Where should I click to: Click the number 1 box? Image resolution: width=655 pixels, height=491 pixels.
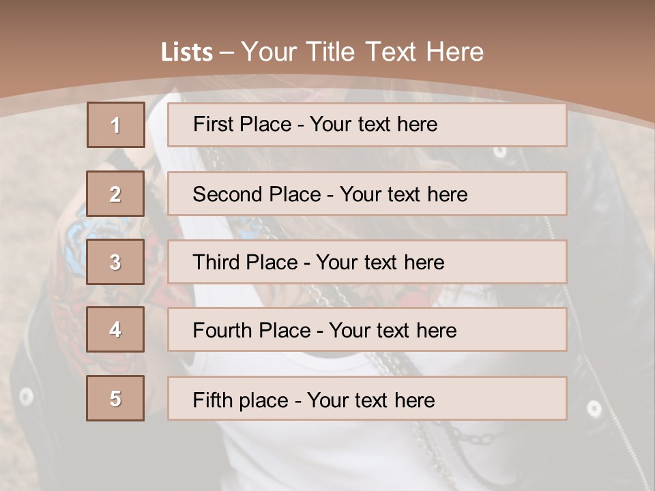point(115,125)
